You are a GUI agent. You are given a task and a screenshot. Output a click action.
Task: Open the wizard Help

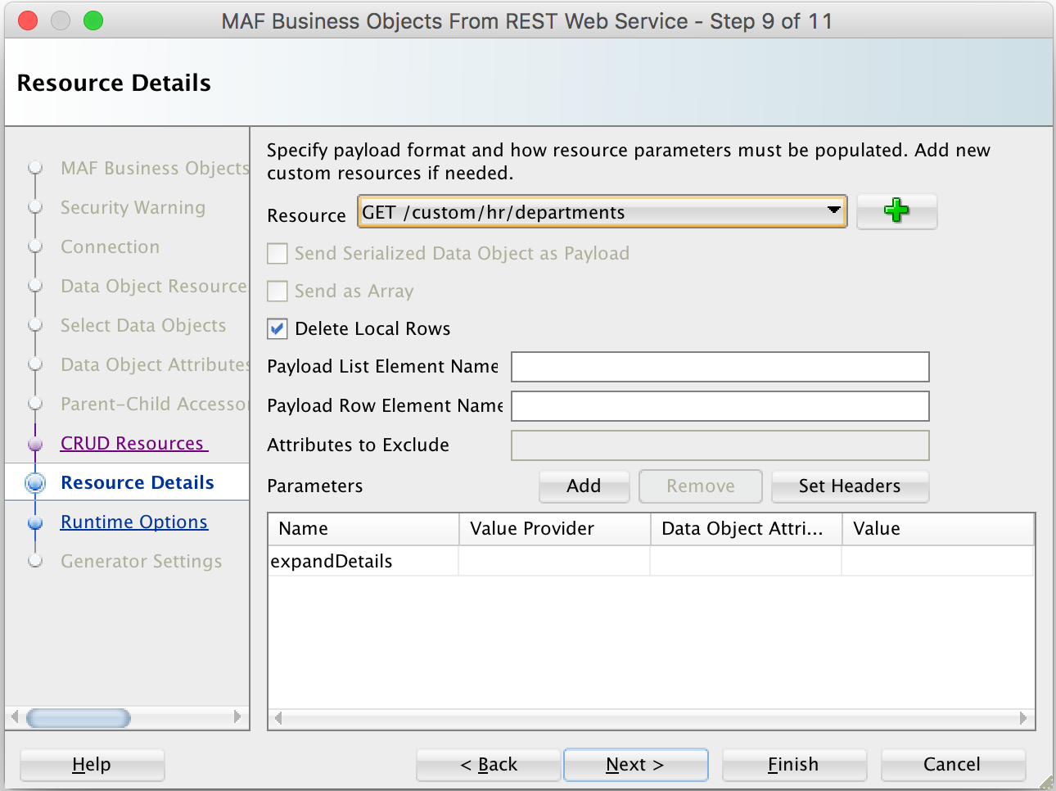tap(92, 765)
